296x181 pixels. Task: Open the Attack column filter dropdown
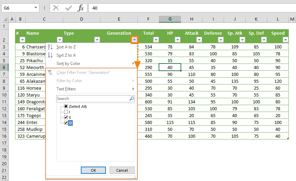[199, 40]
